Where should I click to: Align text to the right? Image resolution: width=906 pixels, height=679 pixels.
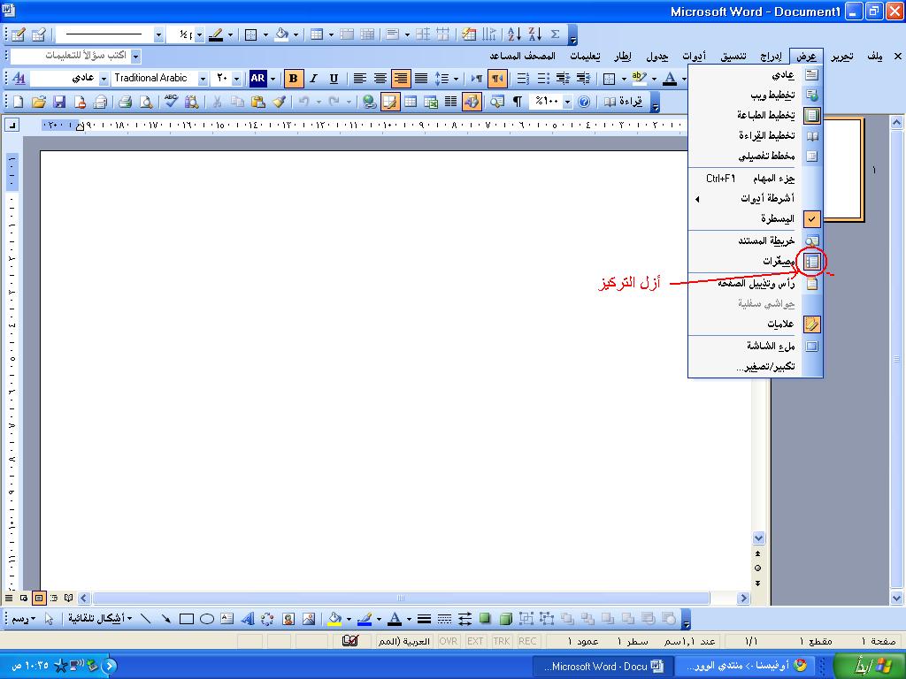401,79
